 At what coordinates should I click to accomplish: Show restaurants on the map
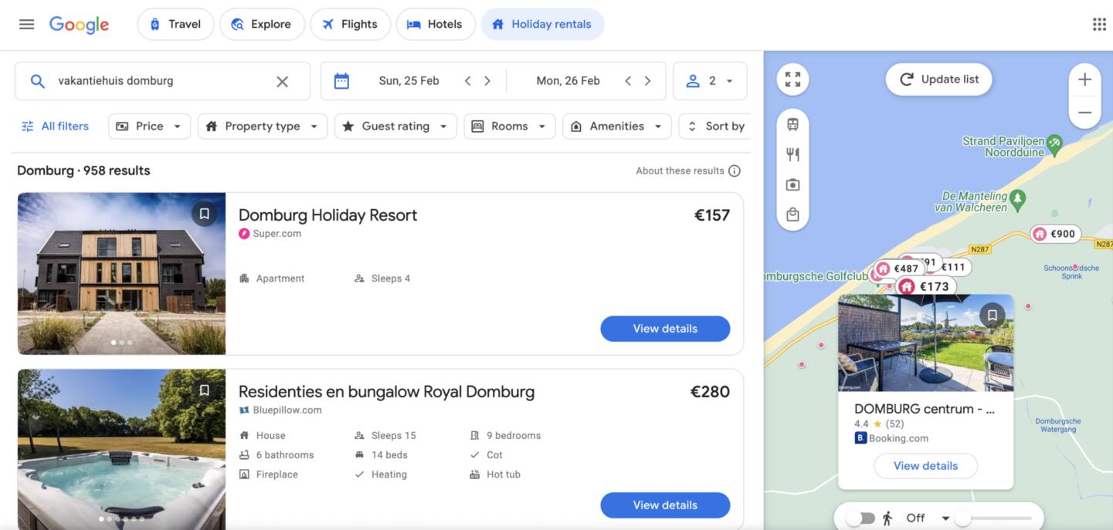[x=792, y=154]
